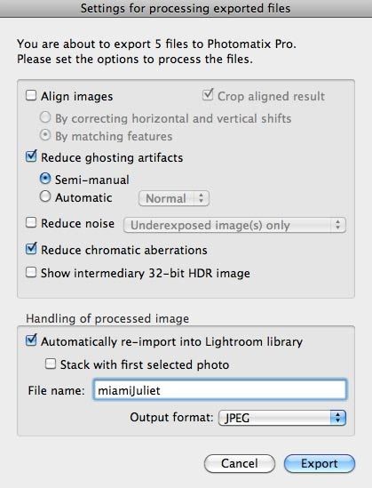Click the Export button
The width and height of the screenshot is (372, 488).
(x=319, y=463)
